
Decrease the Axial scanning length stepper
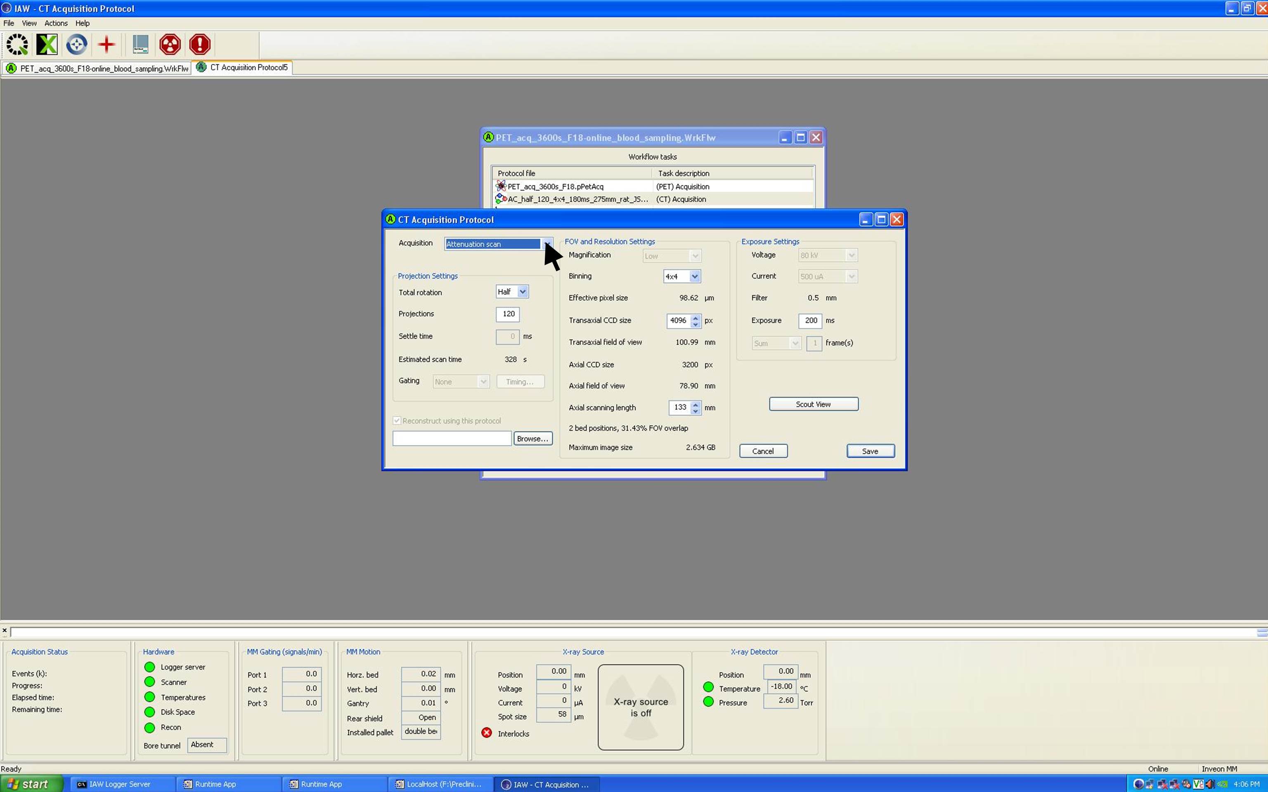click(x=696, y=411)
